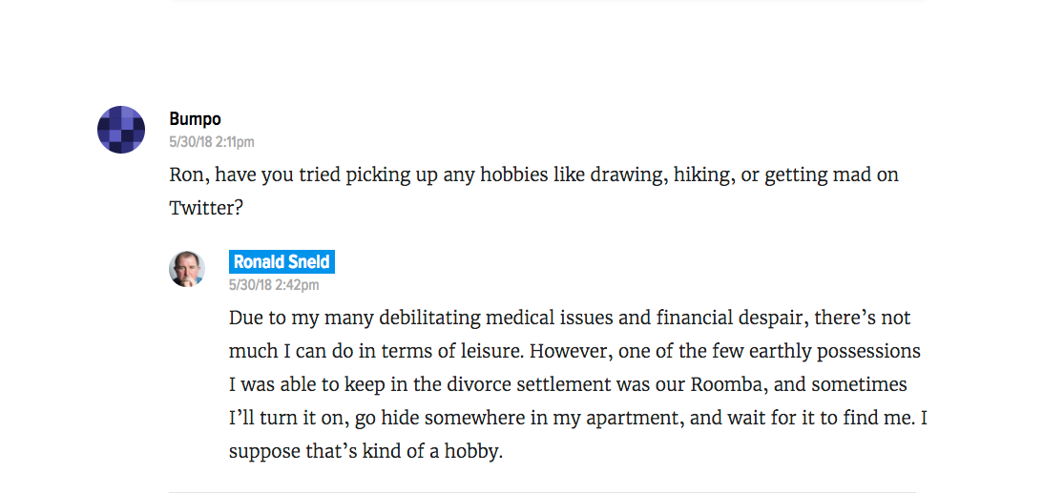The image size is (1043, 494).
Task: Click the word "Twitter?" in Bumpo's comment
Action: [206, 208]
